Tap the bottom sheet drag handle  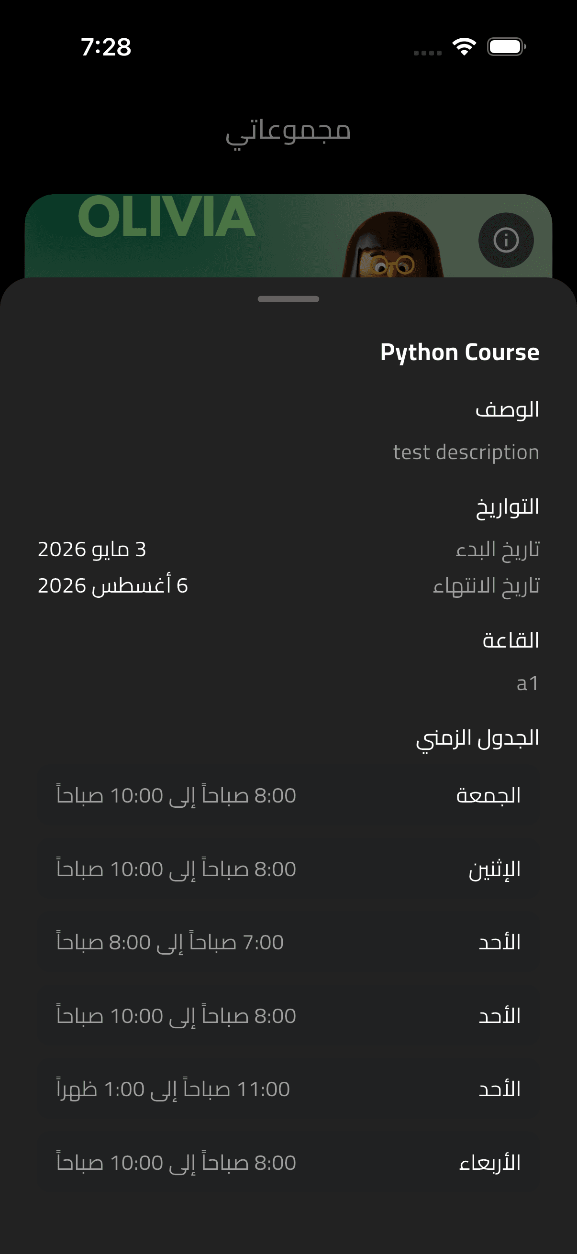tap(288, 299)
